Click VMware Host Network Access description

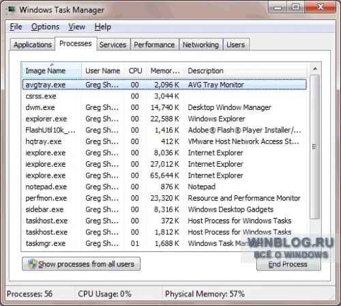243,141
